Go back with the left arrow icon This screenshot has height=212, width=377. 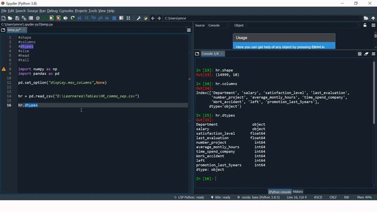click(153, 18)
